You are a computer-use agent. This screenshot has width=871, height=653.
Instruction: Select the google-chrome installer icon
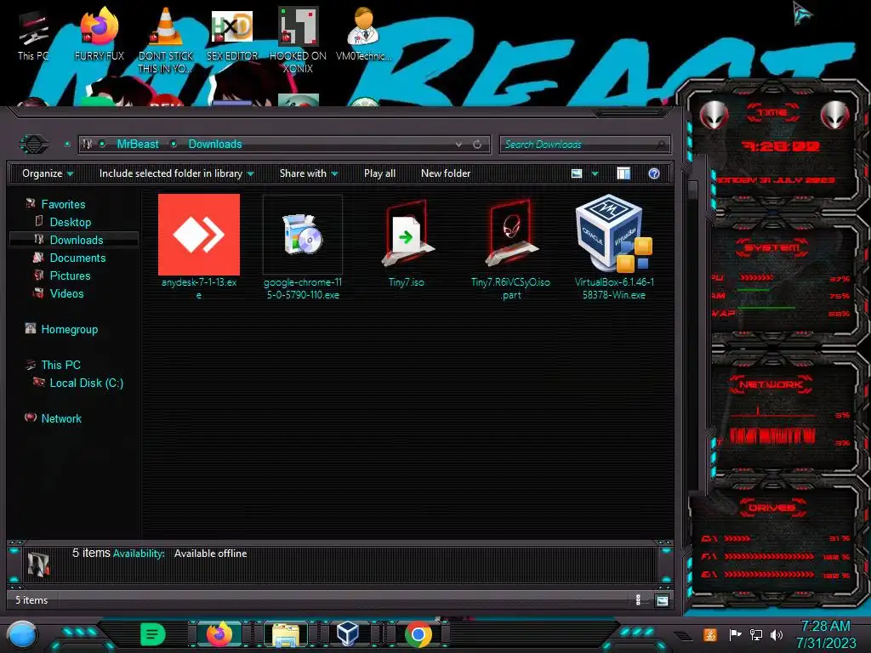[x=303, y=235]
